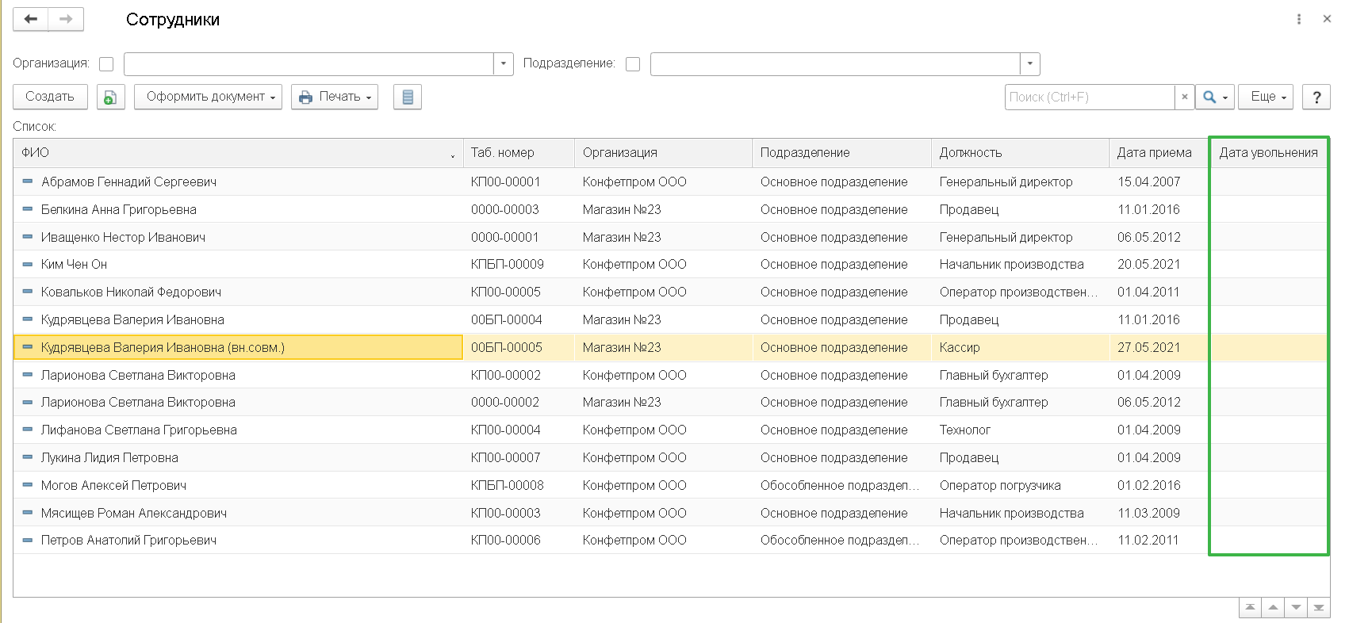Sort by the Дата увольнения column header
The image size is (1349, 623).
(x=1269, y=153)
